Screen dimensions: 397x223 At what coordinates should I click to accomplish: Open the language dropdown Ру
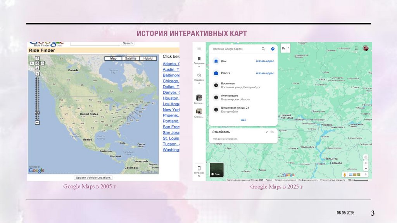[285, 48]
